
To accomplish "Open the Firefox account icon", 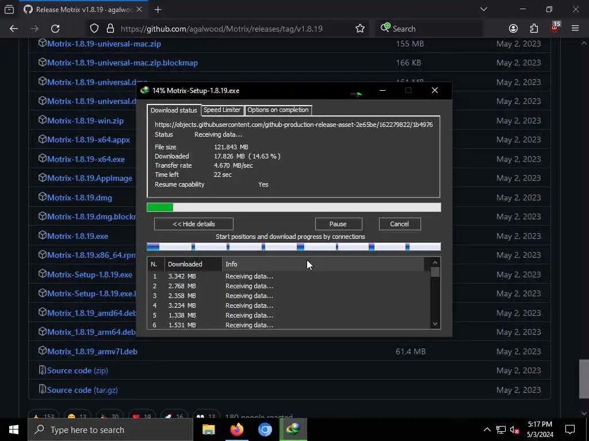I will 513,29.
